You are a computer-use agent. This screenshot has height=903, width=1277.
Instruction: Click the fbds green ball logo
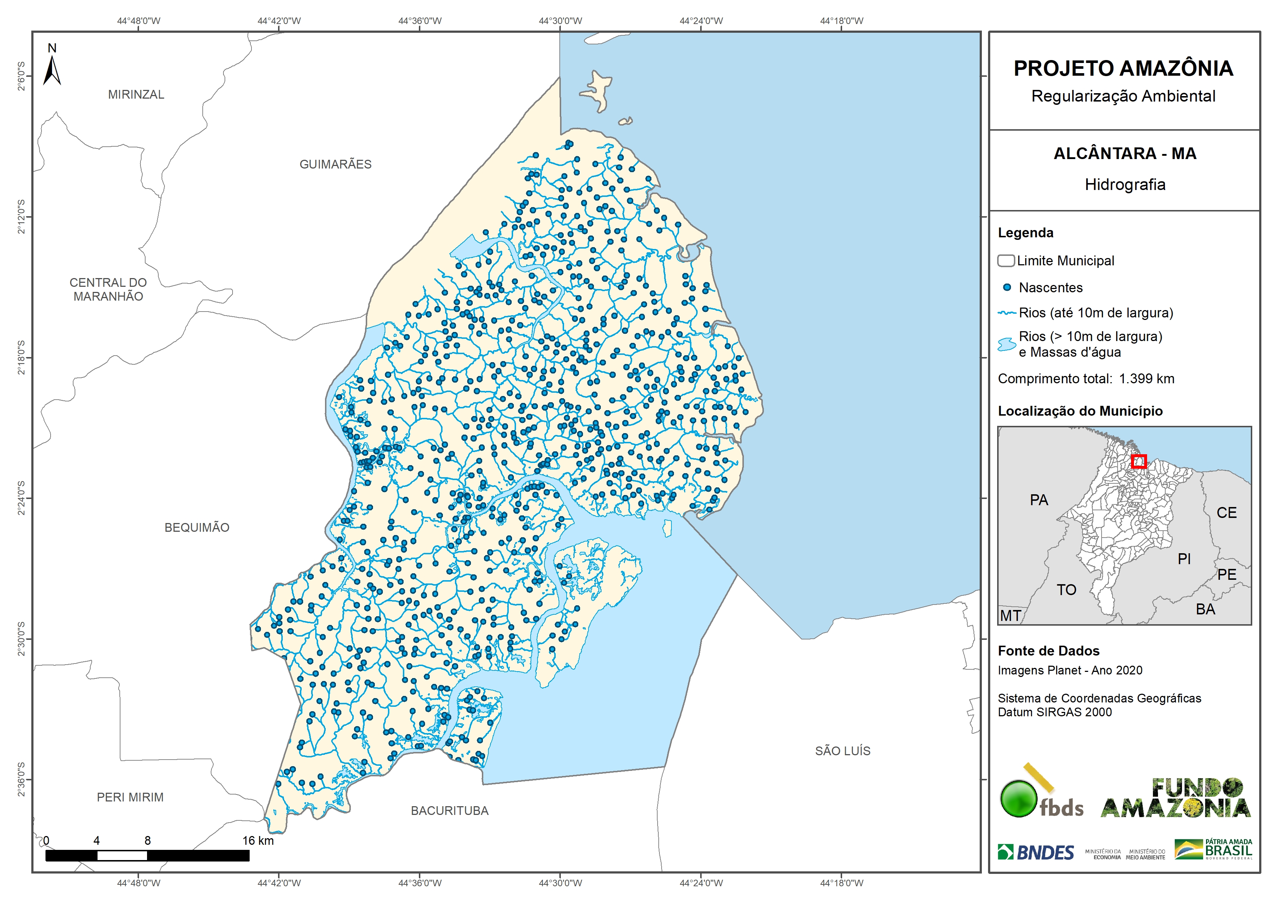(x=1019, y=799)
